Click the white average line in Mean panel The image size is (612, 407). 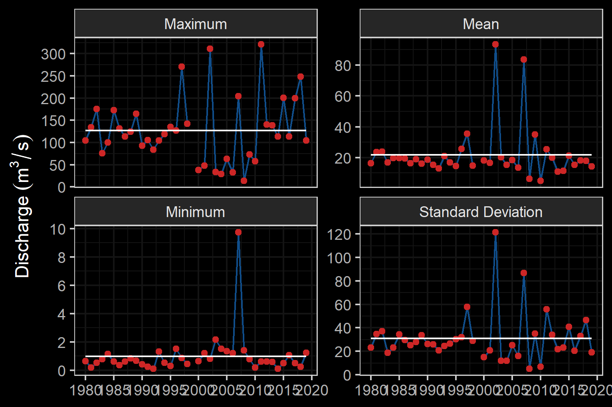pos(481,155)
